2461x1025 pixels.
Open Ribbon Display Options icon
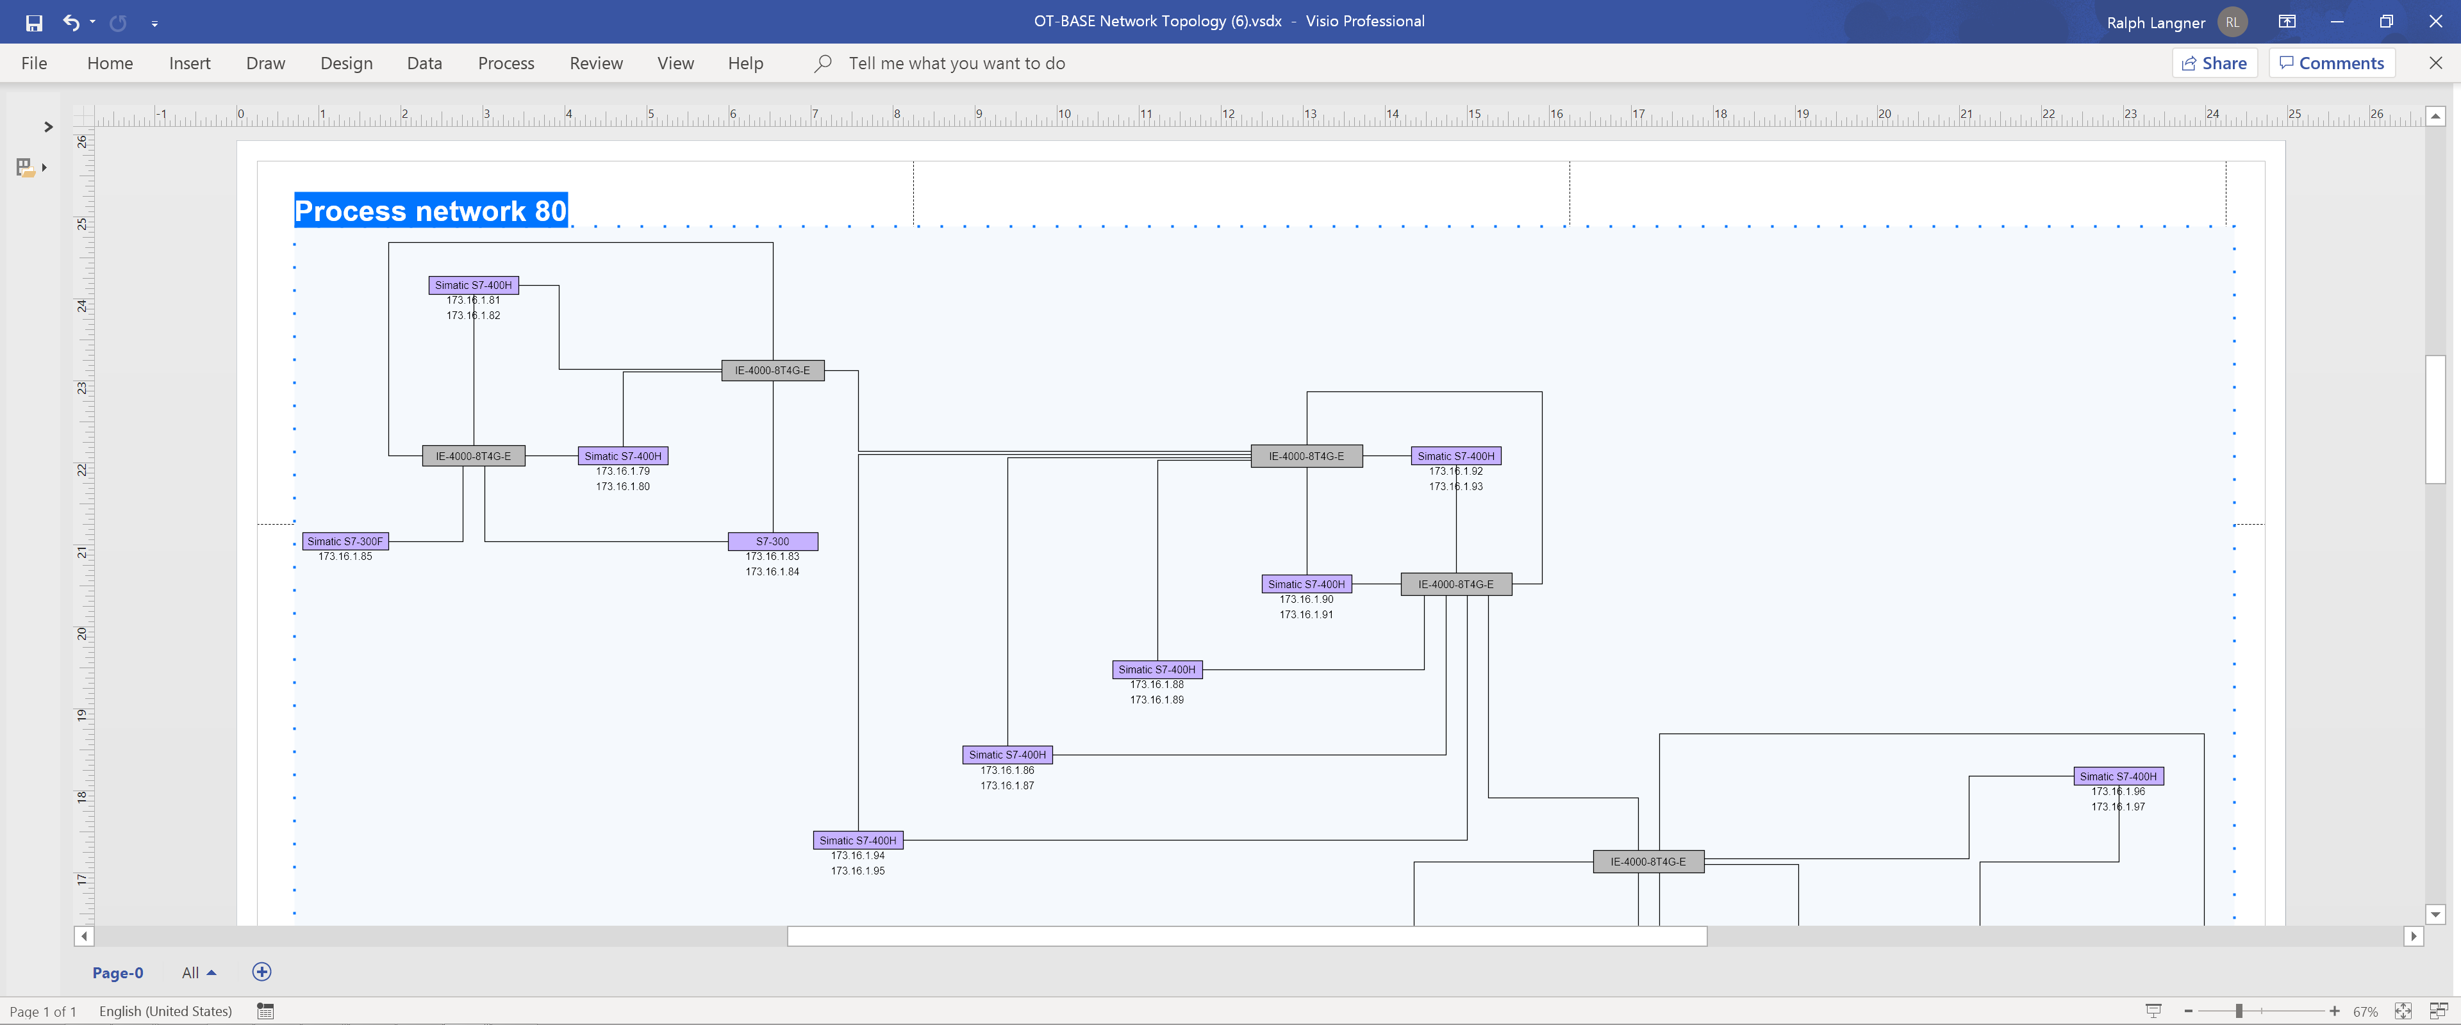coord(2287,22)
